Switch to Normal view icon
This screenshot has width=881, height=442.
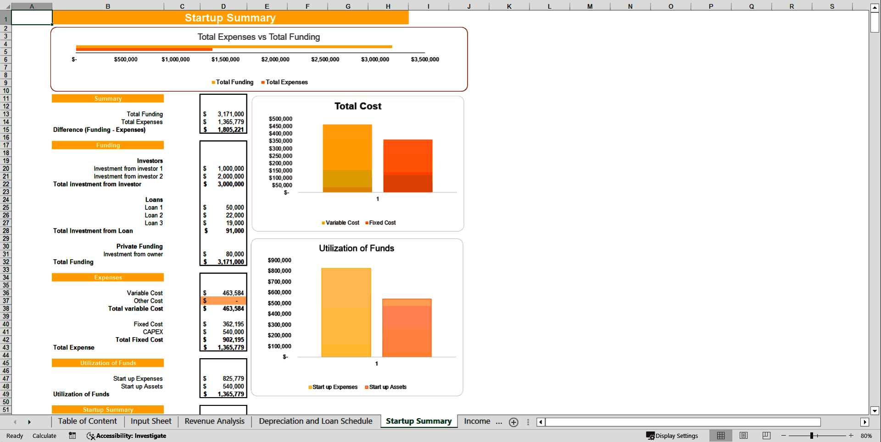click(x=720, y=436)
